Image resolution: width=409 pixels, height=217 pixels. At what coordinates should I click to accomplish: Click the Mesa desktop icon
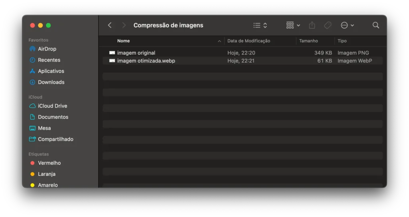click(x=32, y=128)
